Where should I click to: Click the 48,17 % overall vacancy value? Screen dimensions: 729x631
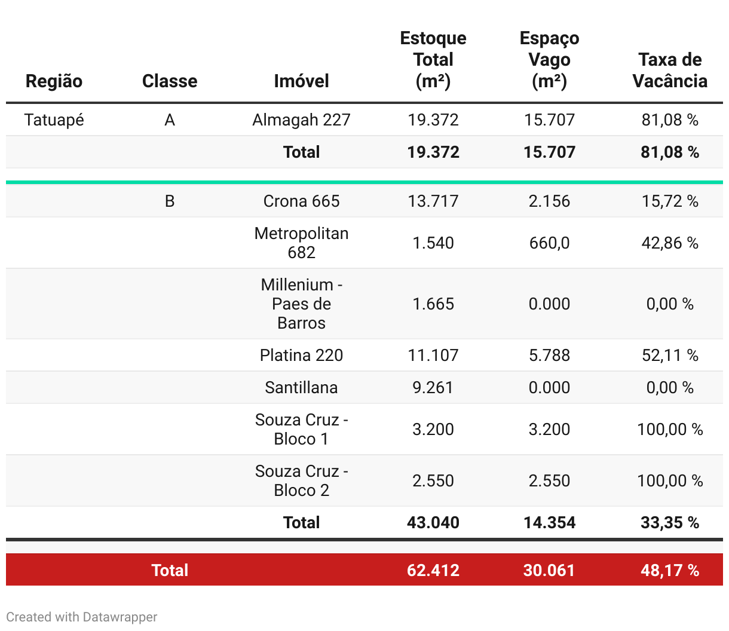[x=670, y=570]
